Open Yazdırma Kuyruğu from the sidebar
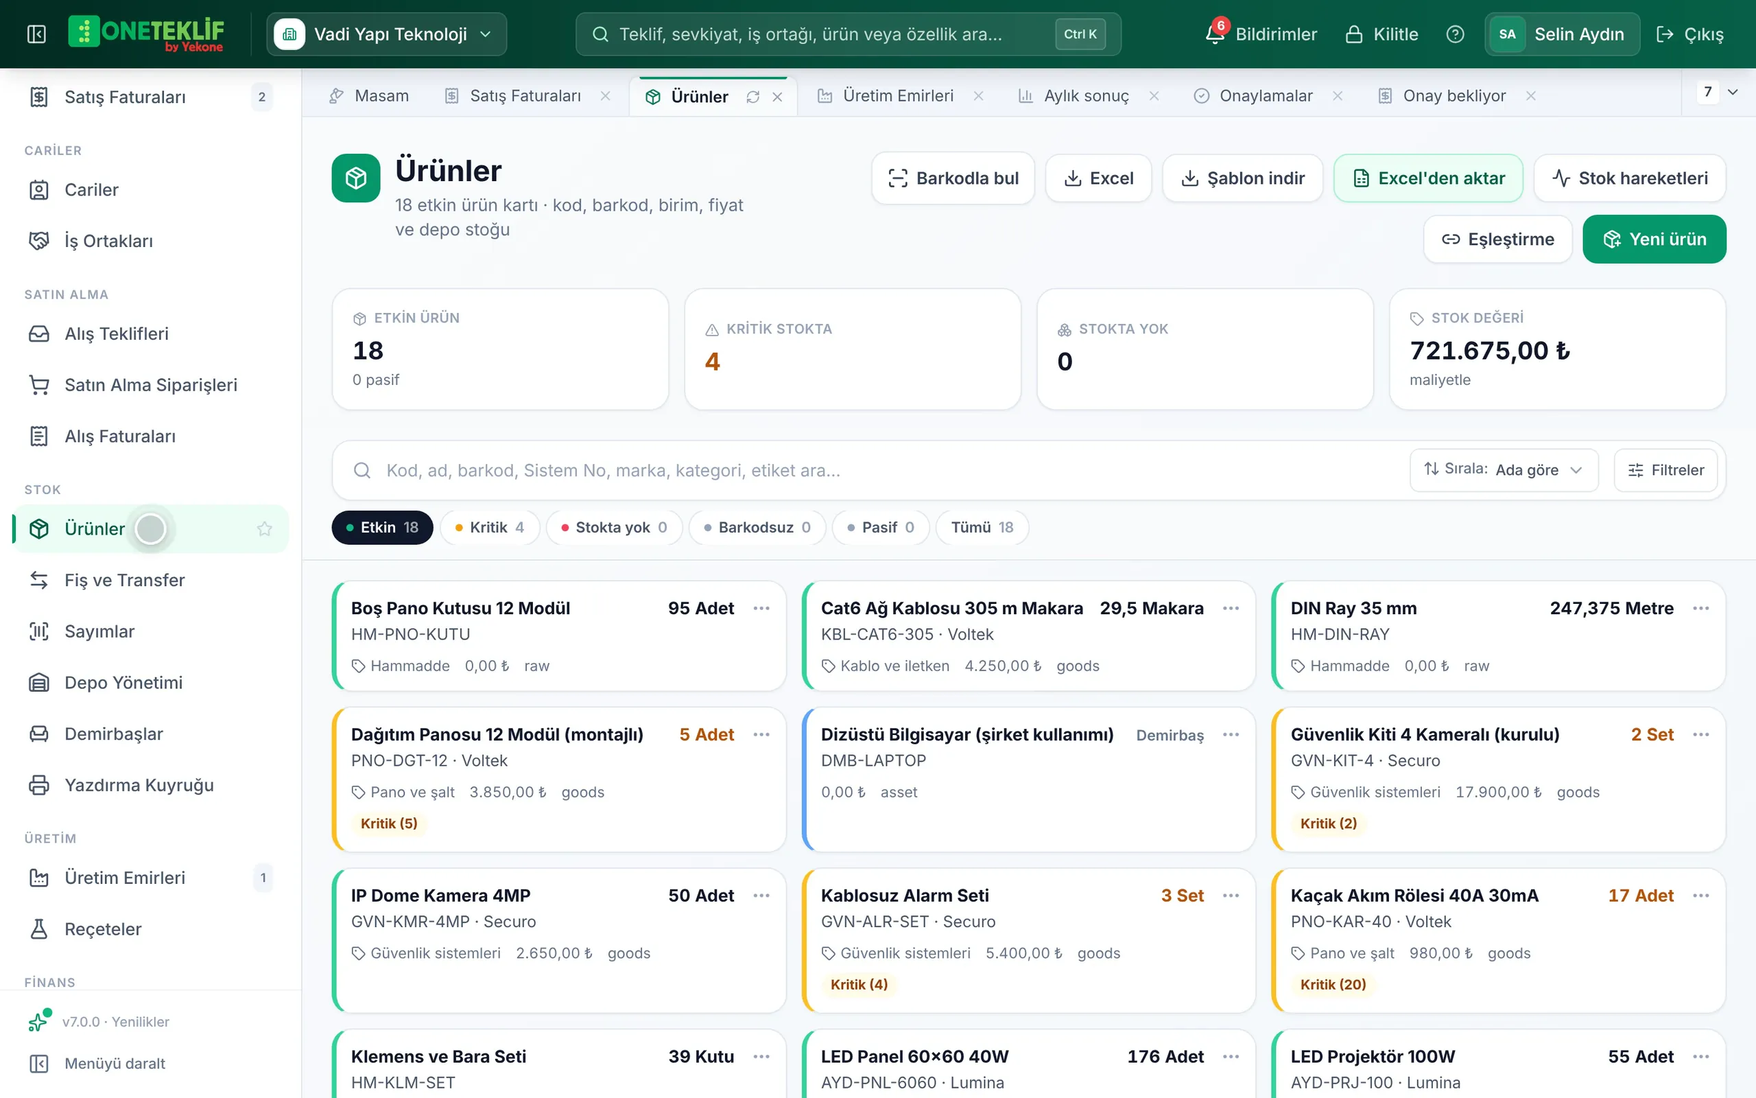This screenshot has width=1756, height=1098. (150, 785)
